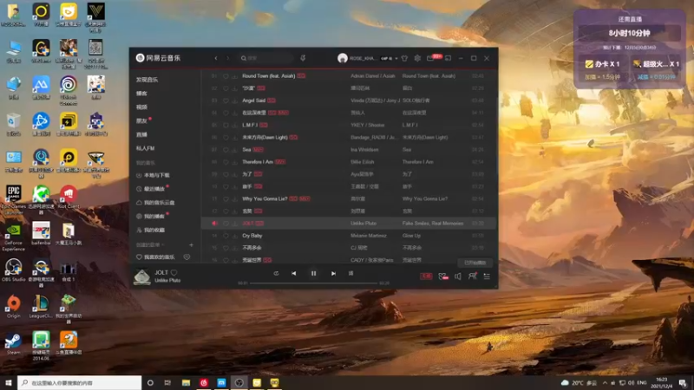Open NetEase Cloud Music taskbar icon

(x=204, y=382)
